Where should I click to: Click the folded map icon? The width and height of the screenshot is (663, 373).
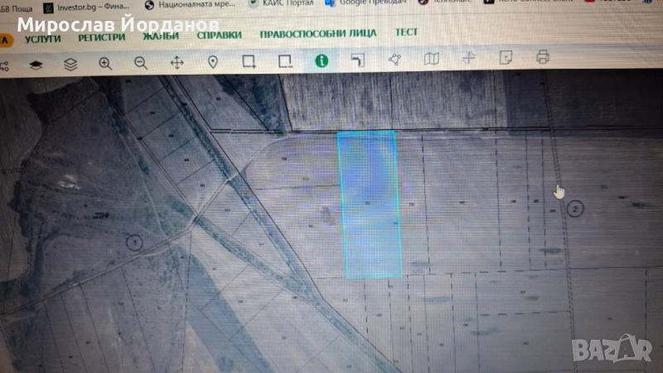tap(431, 59)
